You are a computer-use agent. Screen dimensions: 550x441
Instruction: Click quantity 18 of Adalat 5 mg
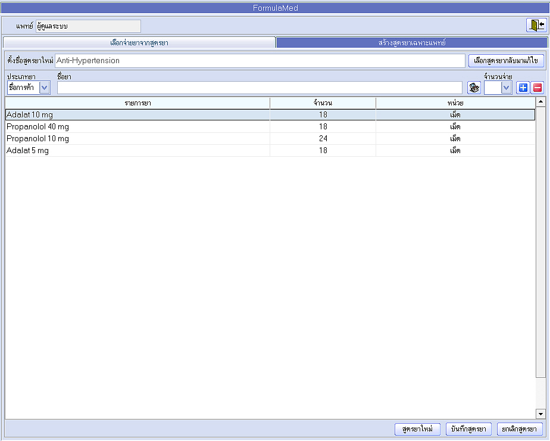(323, 150)
